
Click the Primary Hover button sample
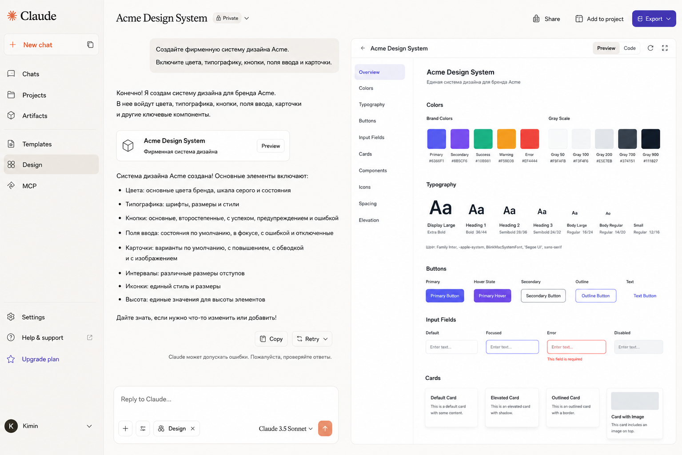pos(492,296)
